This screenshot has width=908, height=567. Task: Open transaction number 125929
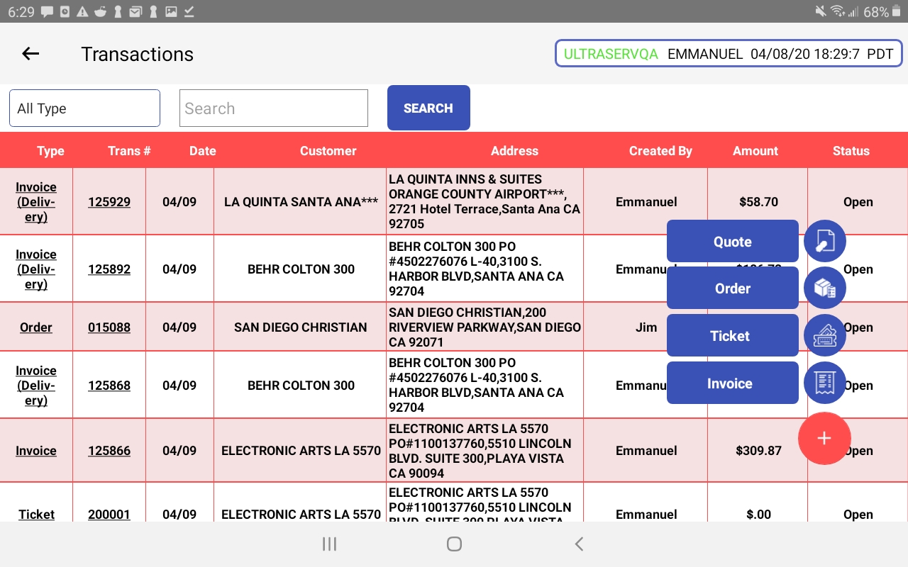pos(109,202)
